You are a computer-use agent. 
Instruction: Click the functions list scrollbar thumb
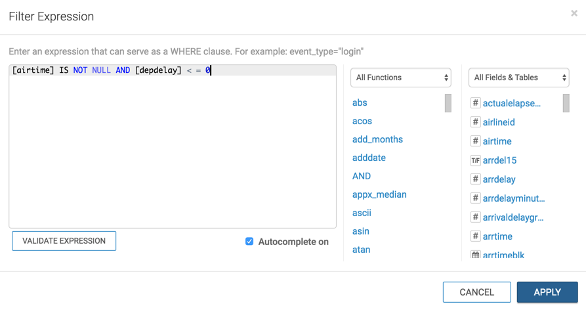[448, 103]
